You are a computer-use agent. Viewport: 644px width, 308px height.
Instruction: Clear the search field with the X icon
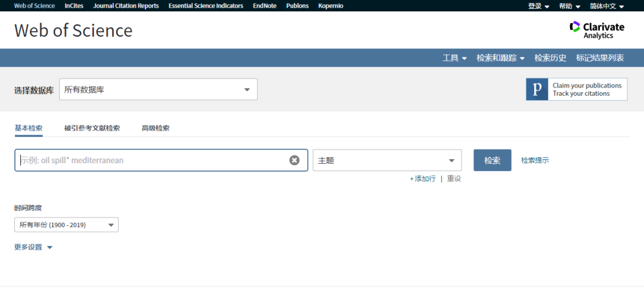pos(294,160)
